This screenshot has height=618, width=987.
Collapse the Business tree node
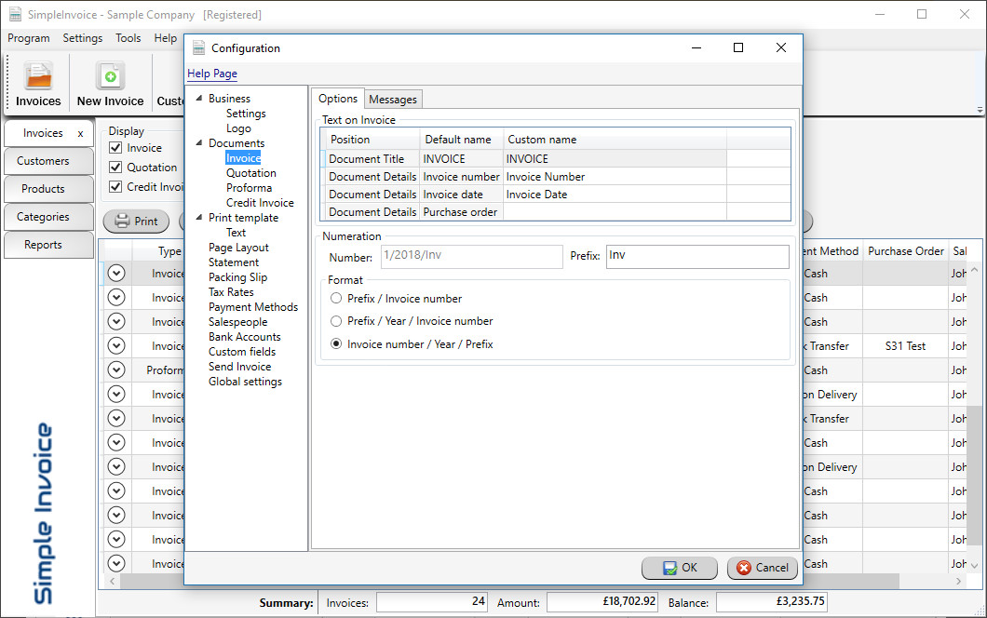[x=199, y=98]
